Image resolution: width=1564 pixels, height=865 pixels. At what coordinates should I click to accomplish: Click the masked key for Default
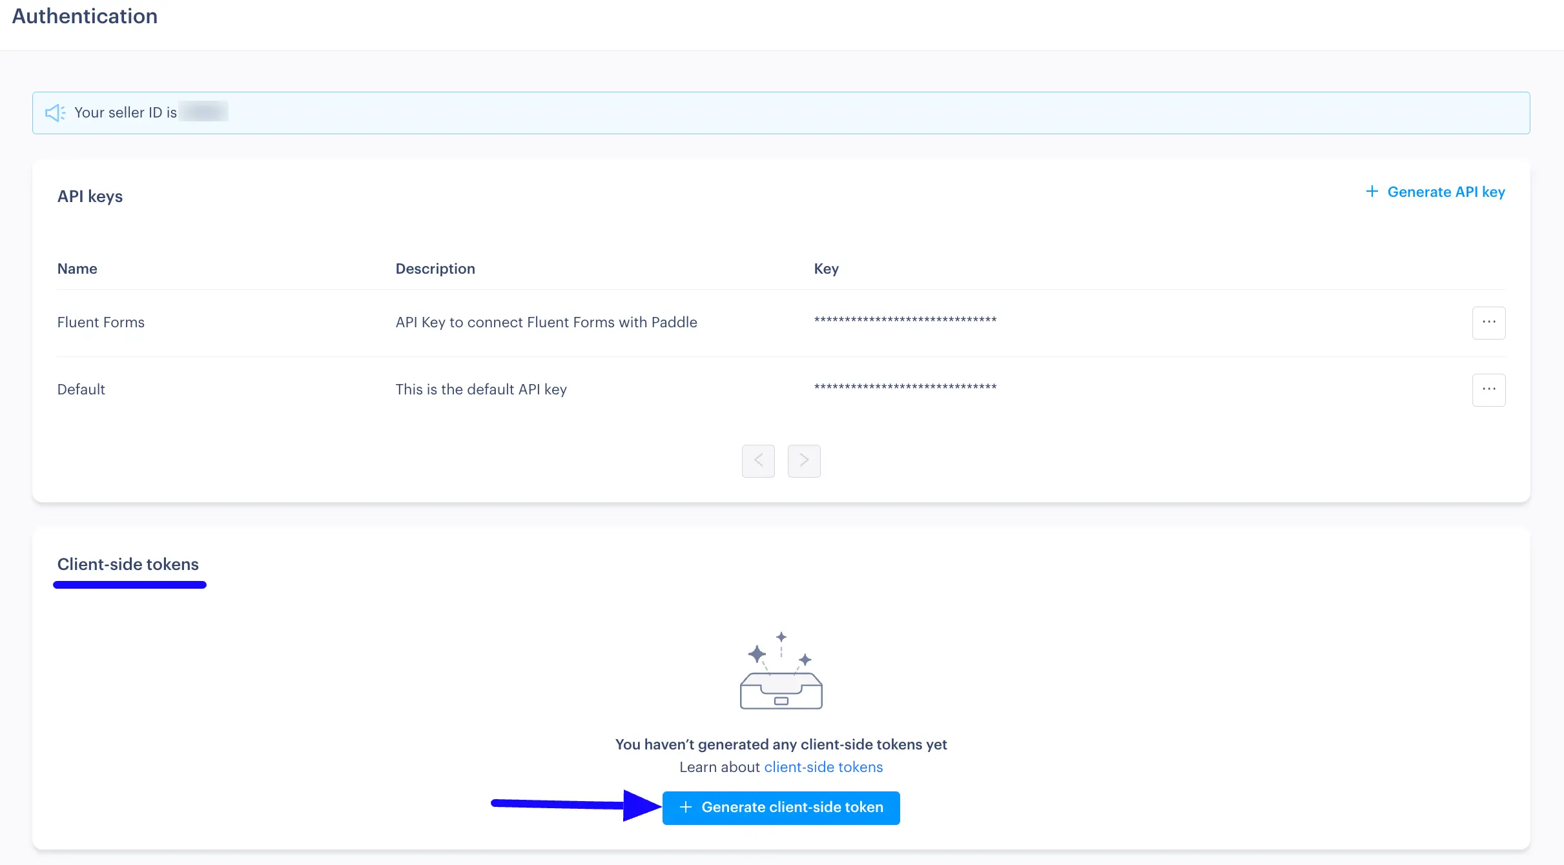click(x=905, y=387)
